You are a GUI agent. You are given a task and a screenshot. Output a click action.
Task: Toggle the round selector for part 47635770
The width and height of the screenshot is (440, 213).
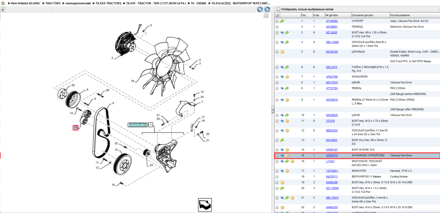point(277,155)
